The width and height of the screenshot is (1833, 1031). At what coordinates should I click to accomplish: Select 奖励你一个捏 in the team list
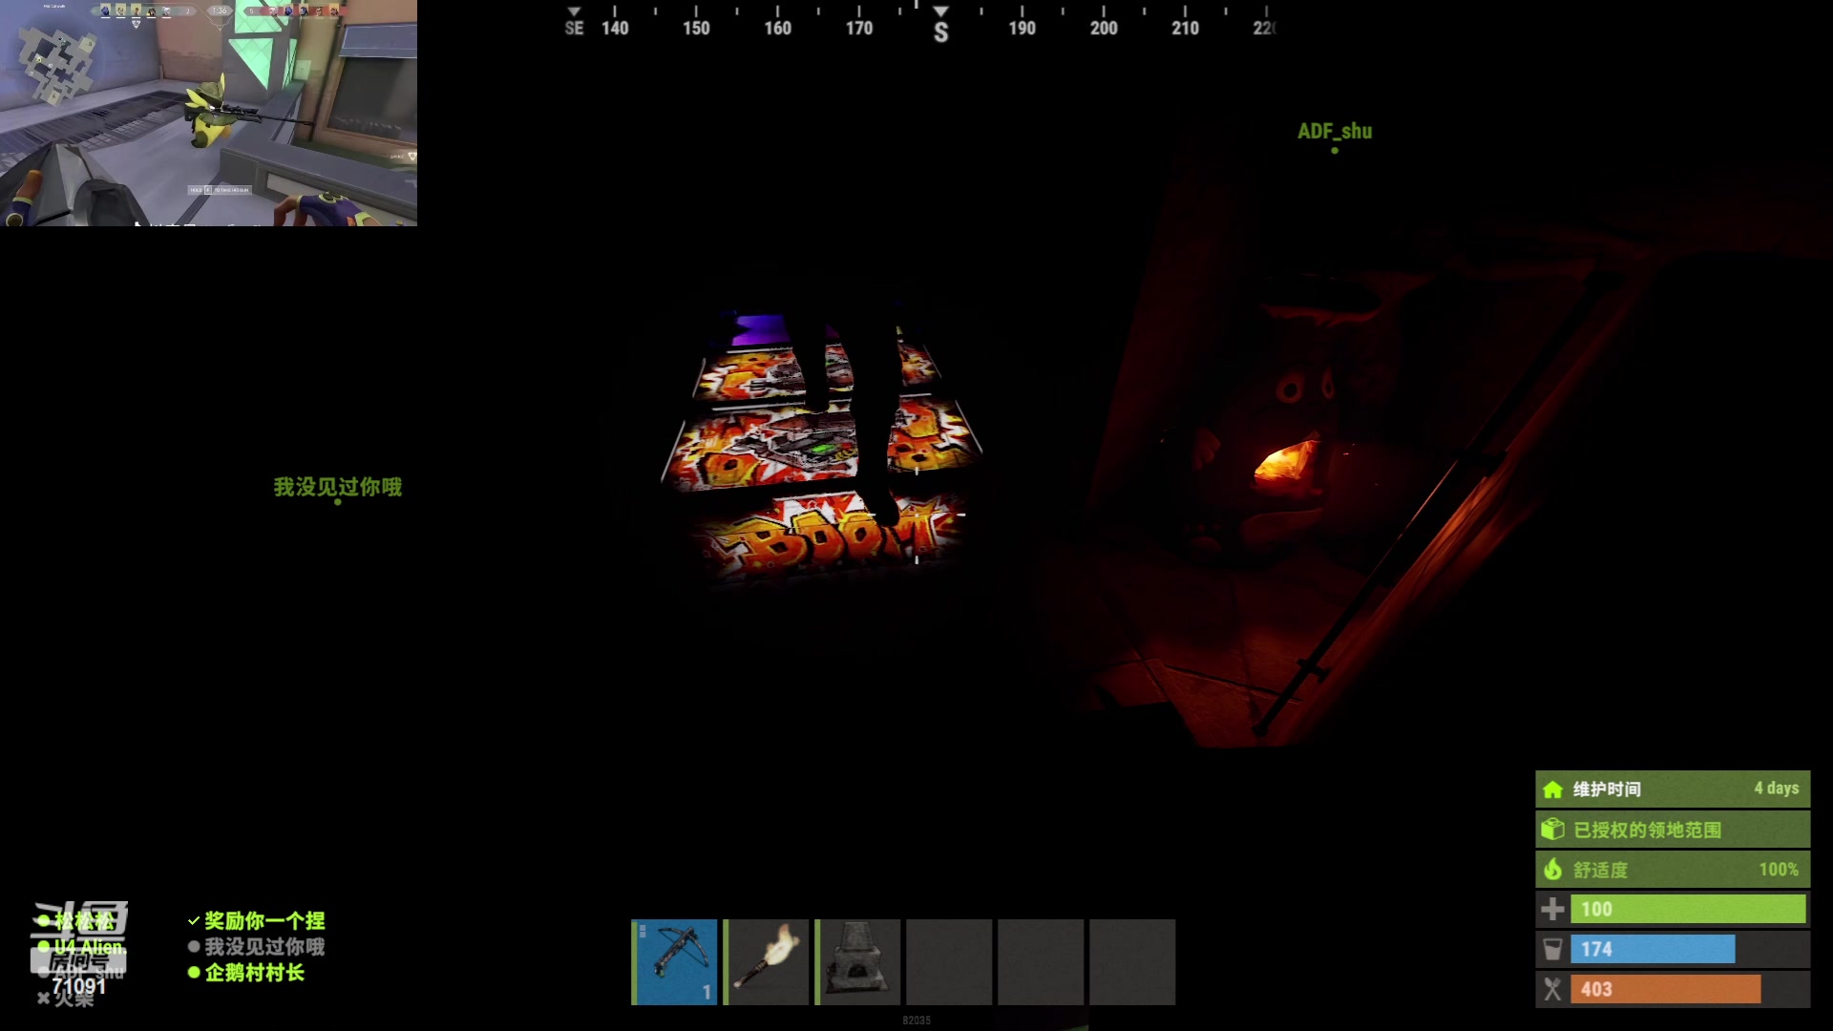coord(264,920)
